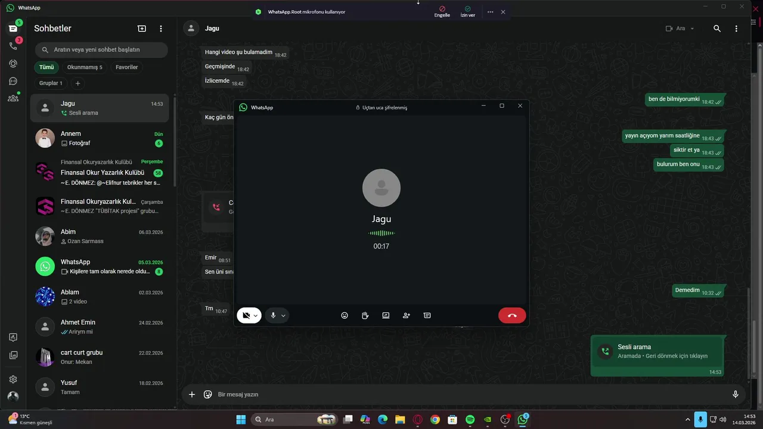Viewport: 763px width, 429px height.
Task: Open the Channels icon in left sidebar
Action: tap(13, 81)
